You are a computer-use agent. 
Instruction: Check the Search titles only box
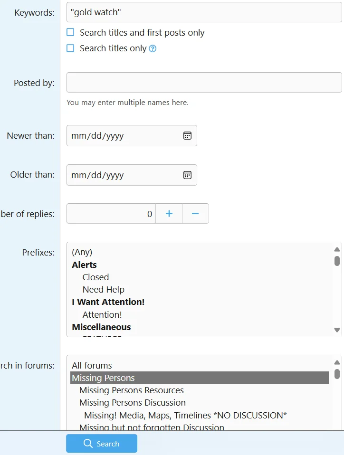click(x=70, y=48)
